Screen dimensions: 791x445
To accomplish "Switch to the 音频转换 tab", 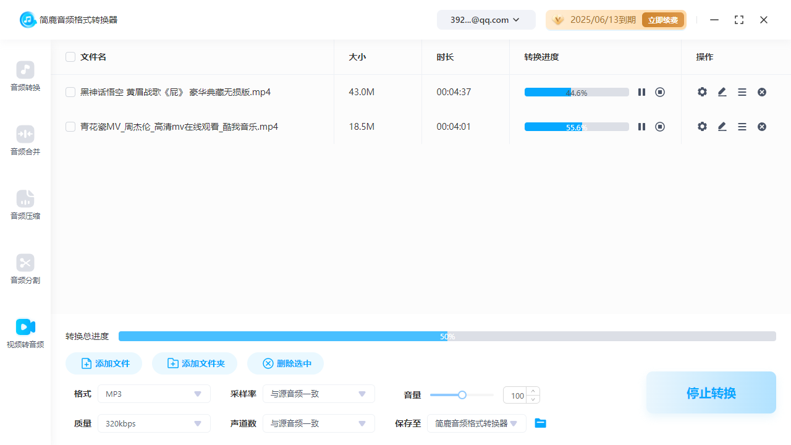I will 25,77.
